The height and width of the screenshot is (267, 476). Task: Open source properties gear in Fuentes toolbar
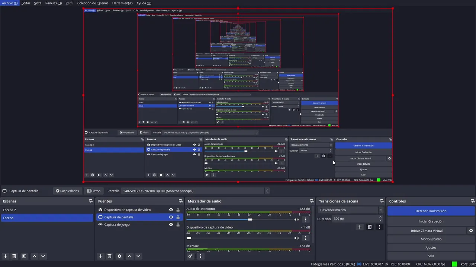tap(119, 256)
